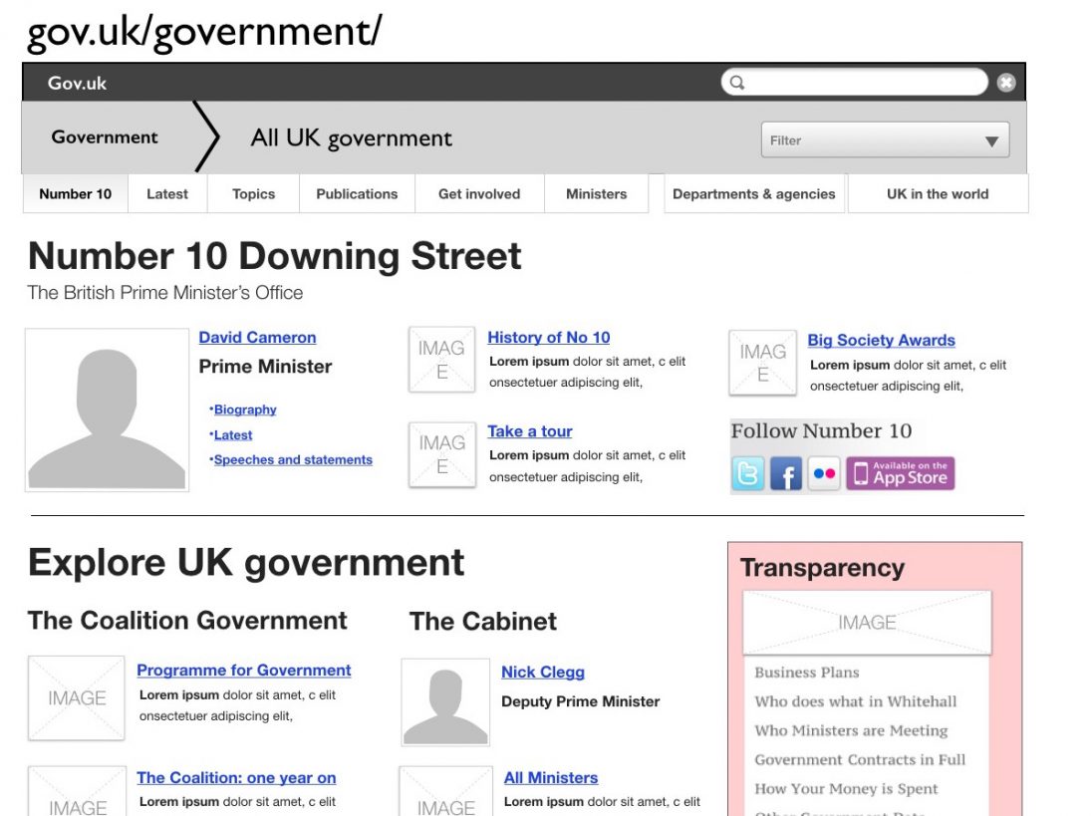This screenshot has width=1091, height=816.
Task: Click the Flickr follow icon
Action: (x=824, y=473)
